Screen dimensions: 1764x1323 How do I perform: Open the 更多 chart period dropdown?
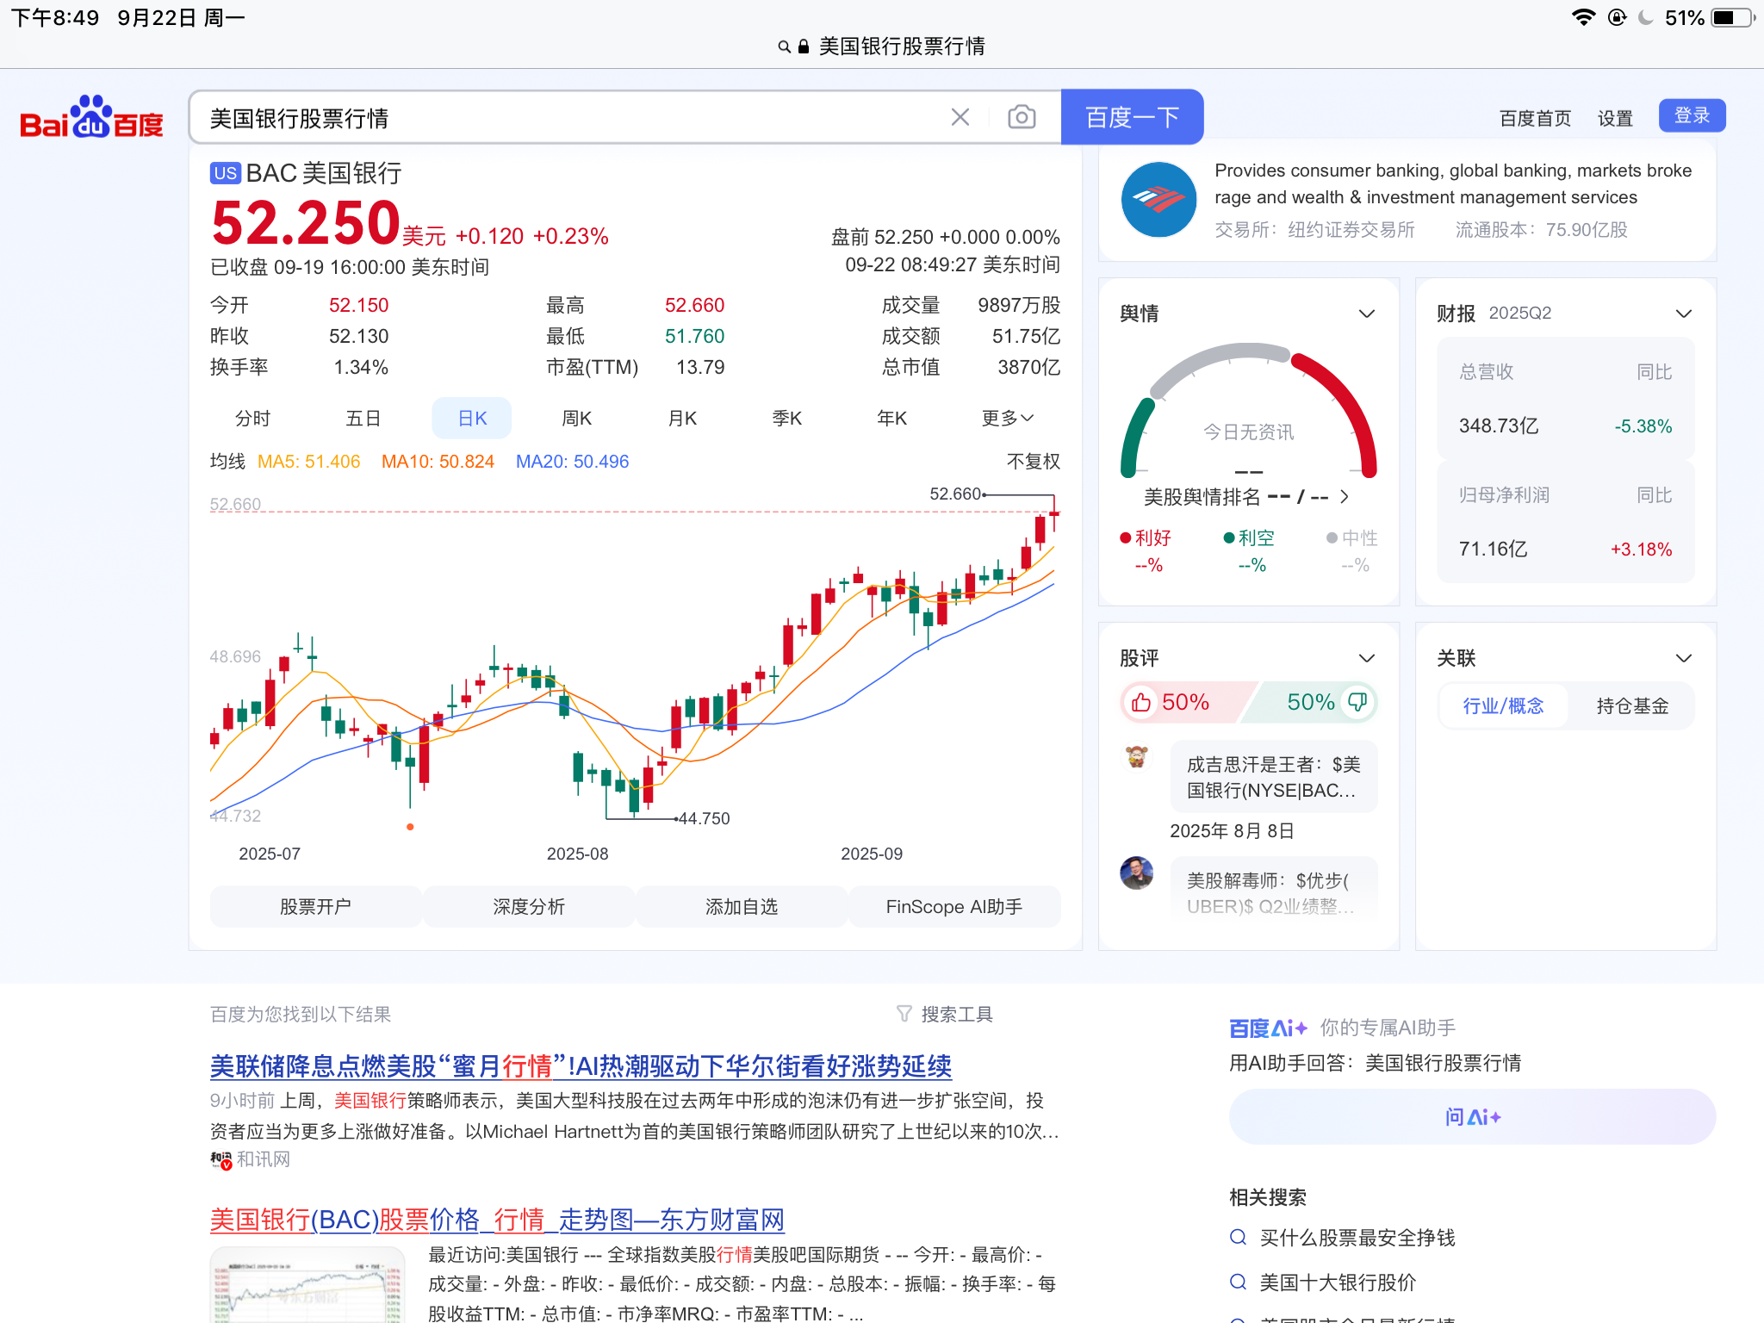tap(1007, 418)
